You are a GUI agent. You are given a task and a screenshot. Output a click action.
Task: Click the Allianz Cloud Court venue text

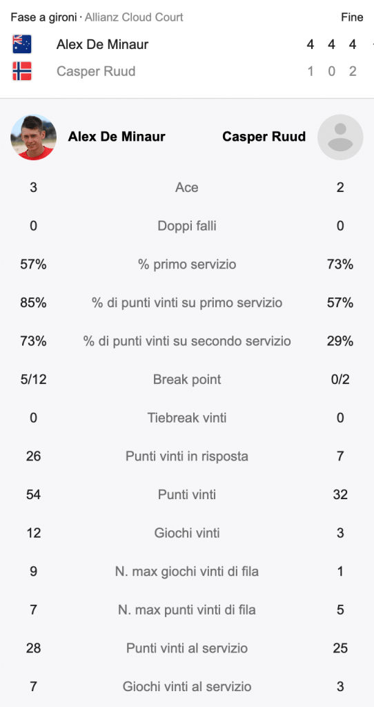pos(134,17)
